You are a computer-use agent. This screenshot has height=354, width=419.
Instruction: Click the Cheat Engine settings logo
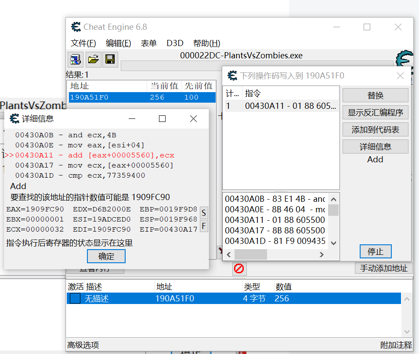[x=405, y=58]
